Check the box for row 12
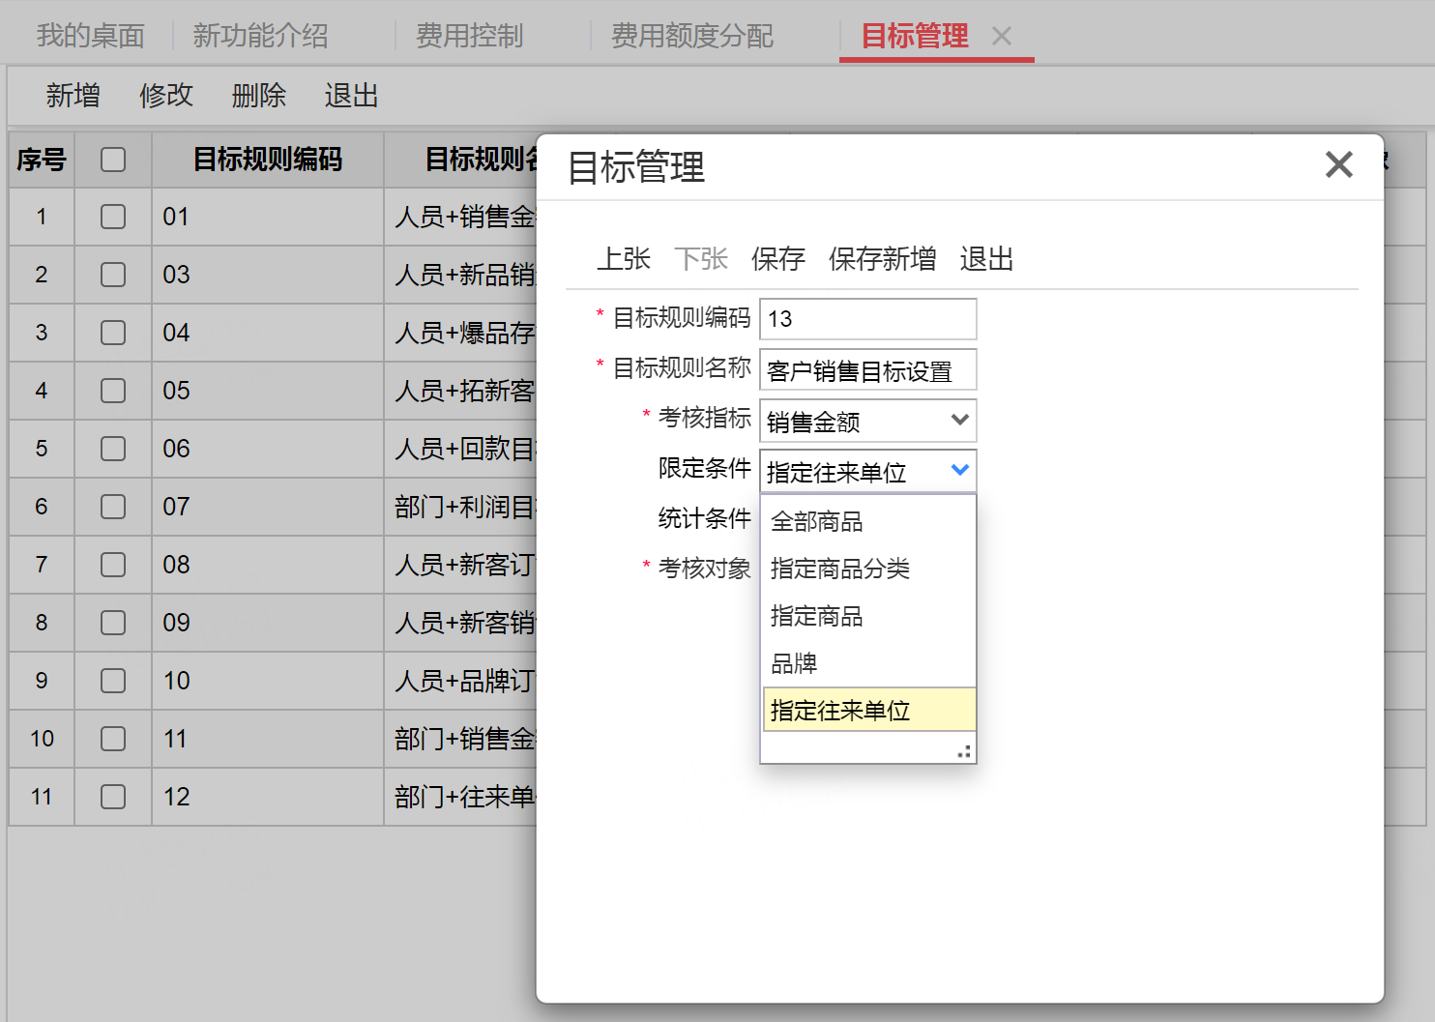 point(113,797)
